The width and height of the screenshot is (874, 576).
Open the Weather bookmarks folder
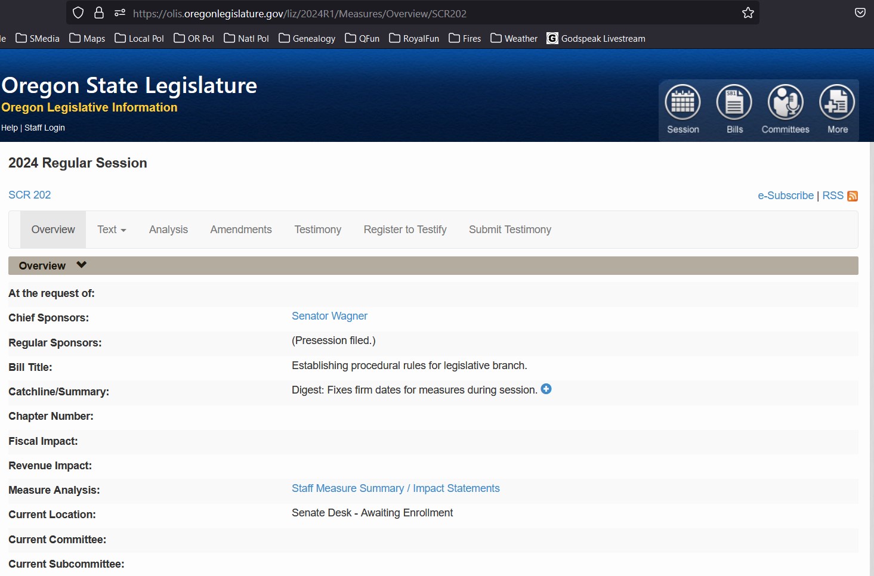(514, 38)
